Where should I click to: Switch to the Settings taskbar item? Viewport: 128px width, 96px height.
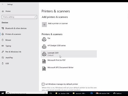(x=118, y=93)
